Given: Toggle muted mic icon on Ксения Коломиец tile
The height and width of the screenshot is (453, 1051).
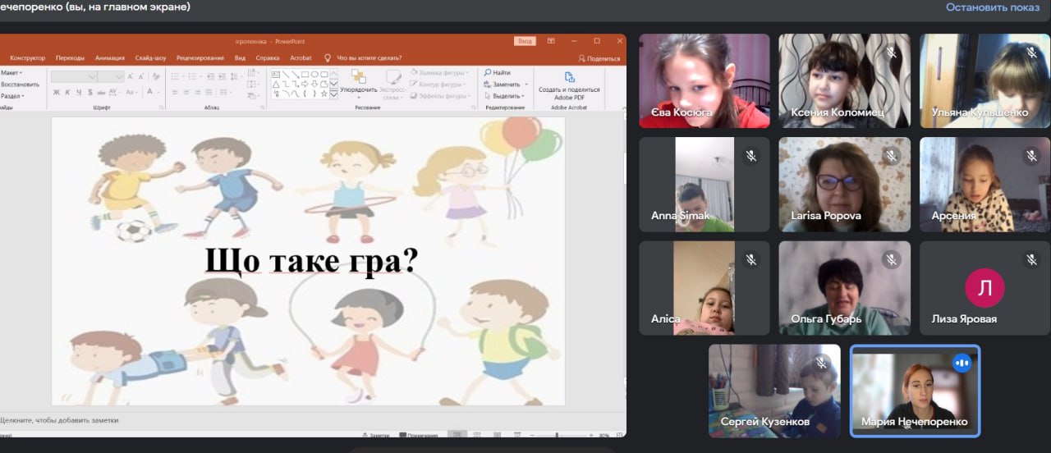Looking at the screenshot, I should (x=891, y=53).
